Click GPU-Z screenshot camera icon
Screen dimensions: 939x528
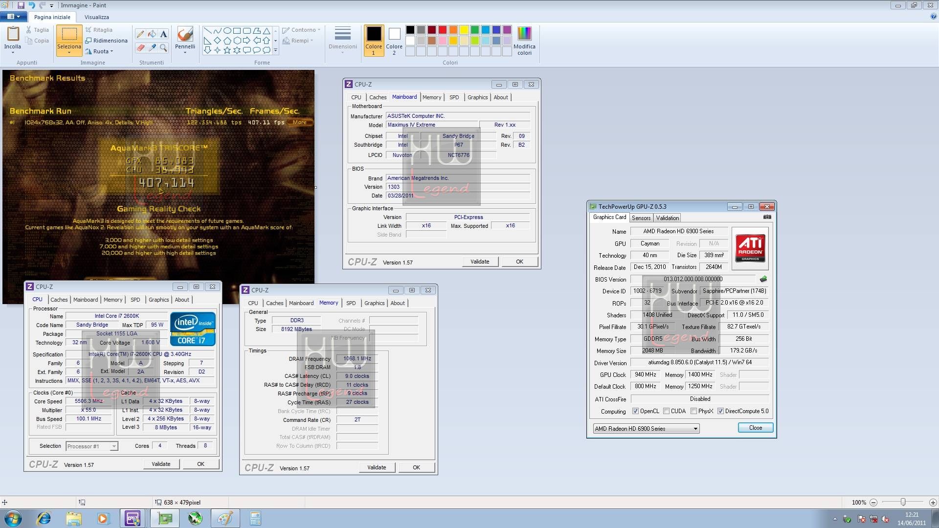[x=767, y=217]
